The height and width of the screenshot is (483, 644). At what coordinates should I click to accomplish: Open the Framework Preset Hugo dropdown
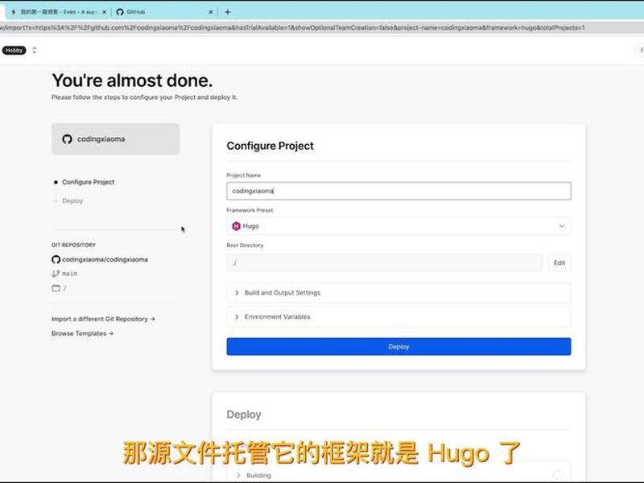point(398,226)
